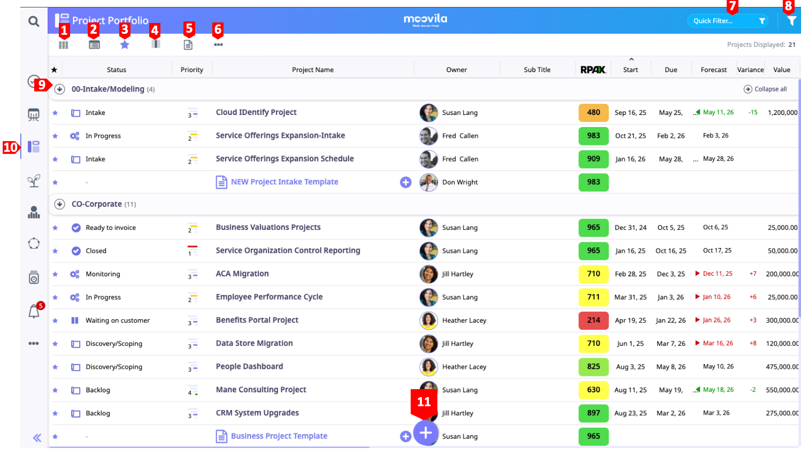This screenshot has width=801, height=449.
Task: Open NEW Project Intake Template link
Action: [284, 182]
